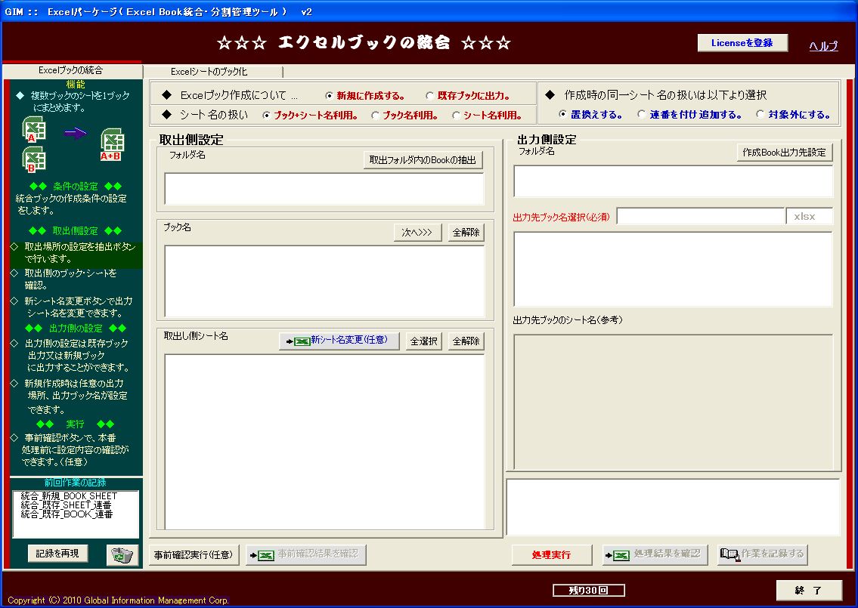Click 作成Book出力先設定 button
Image resolution: width=858 pixels, height=608 pixels.
[785, 153]
